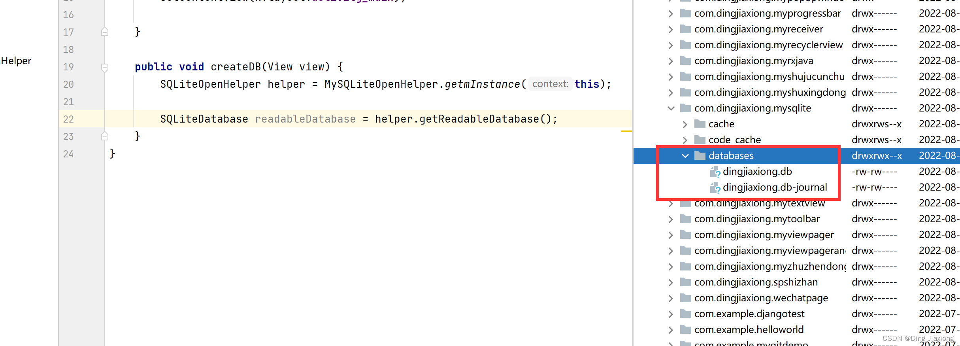The width and height of the screenshot is (960, 346).
Task: Select the com.dingjiaxiong.myrecyclerview row label
Action: pos(768,45)
